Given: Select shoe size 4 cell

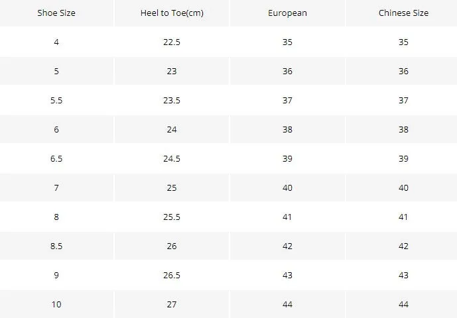Looking at the screenshot, I should pyautogui.click(x=56, y=42).
